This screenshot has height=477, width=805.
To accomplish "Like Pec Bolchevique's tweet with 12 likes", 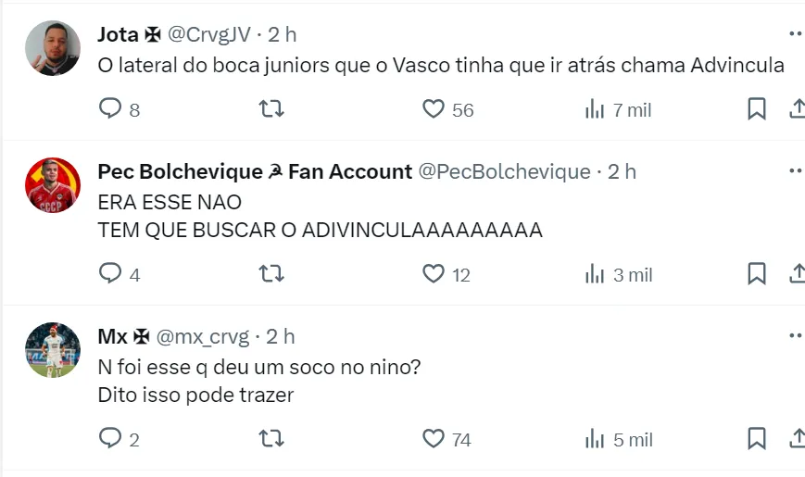I will (434, 274).
